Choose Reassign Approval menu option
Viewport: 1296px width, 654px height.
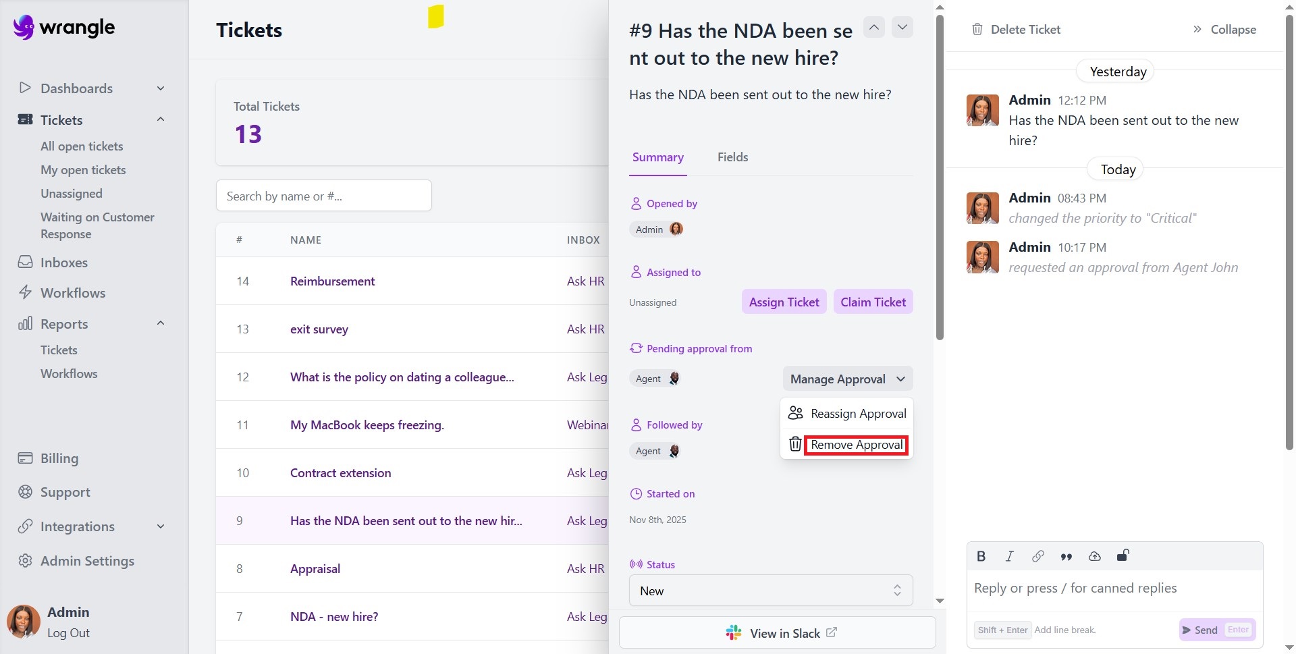pyautogui.click(x=857, y=414)
